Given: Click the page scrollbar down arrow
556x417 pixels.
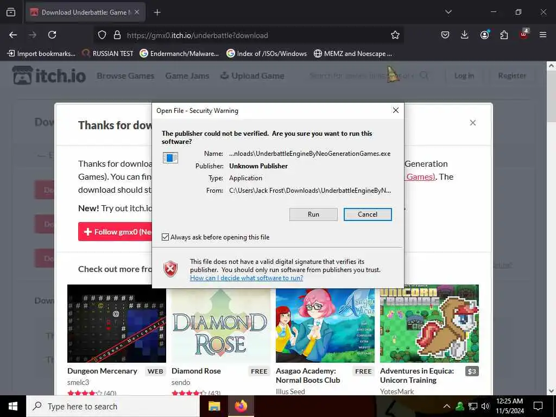Looking at the screenshot, I should [551, 391].
